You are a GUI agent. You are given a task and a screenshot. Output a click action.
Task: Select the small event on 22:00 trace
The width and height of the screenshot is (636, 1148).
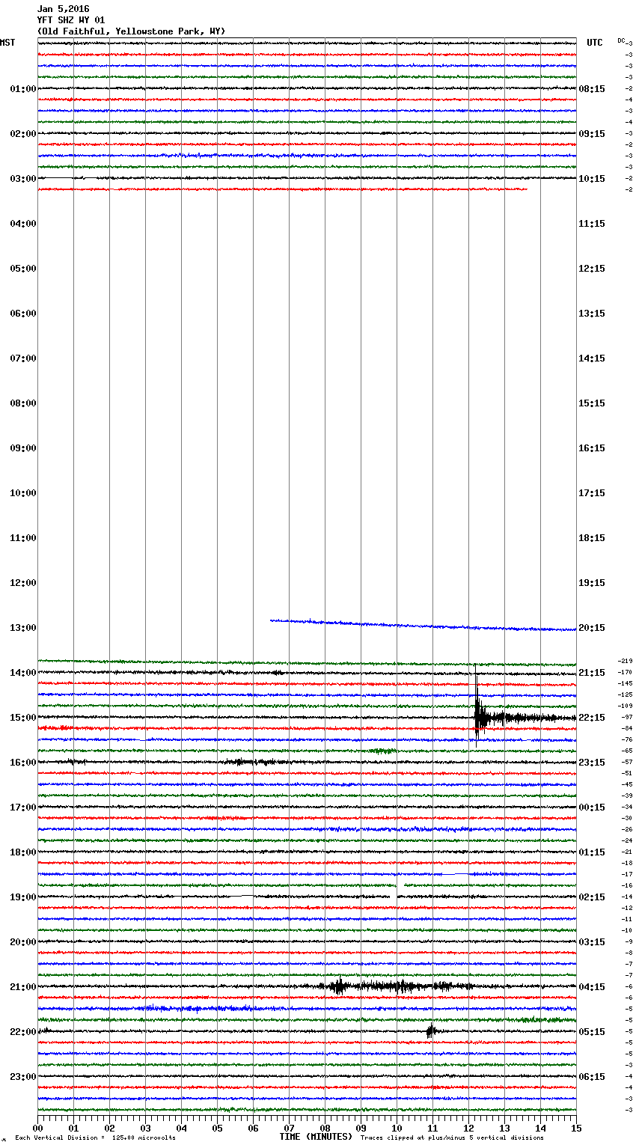pyautogui.click(x=431, y=1031)
